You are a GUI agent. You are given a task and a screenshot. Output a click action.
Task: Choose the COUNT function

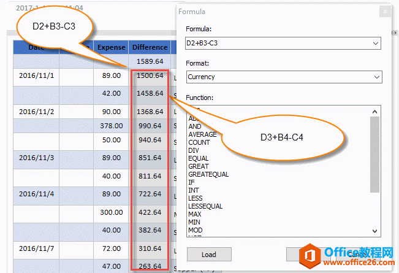(x=199, y=142)
